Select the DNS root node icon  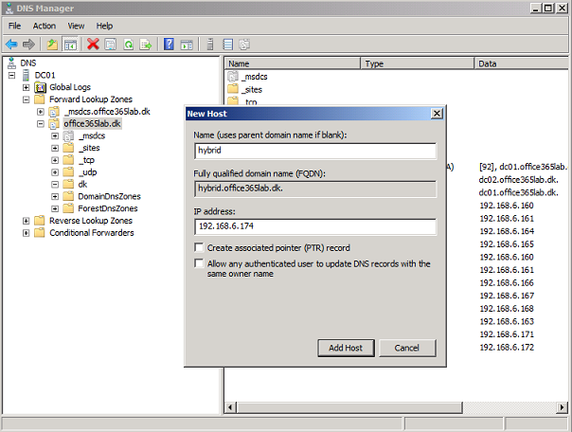11,63
